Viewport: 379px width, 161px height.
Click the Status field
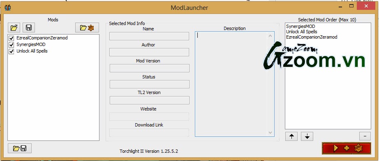click(x=149, y=84)
